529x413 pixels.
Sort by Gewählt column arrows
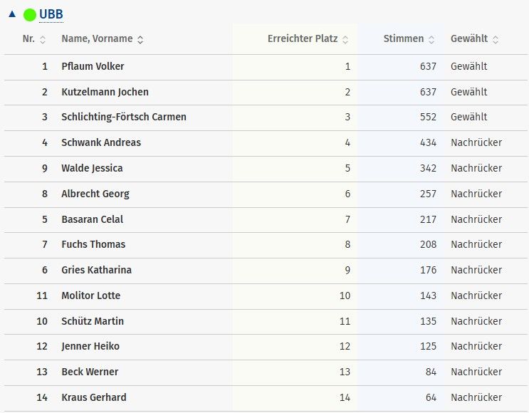[x=496, y=40]
